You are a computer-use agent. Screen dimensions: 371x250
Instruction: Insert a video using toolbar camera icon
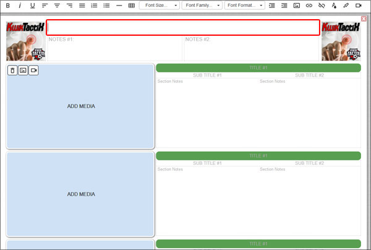[359, 6]
